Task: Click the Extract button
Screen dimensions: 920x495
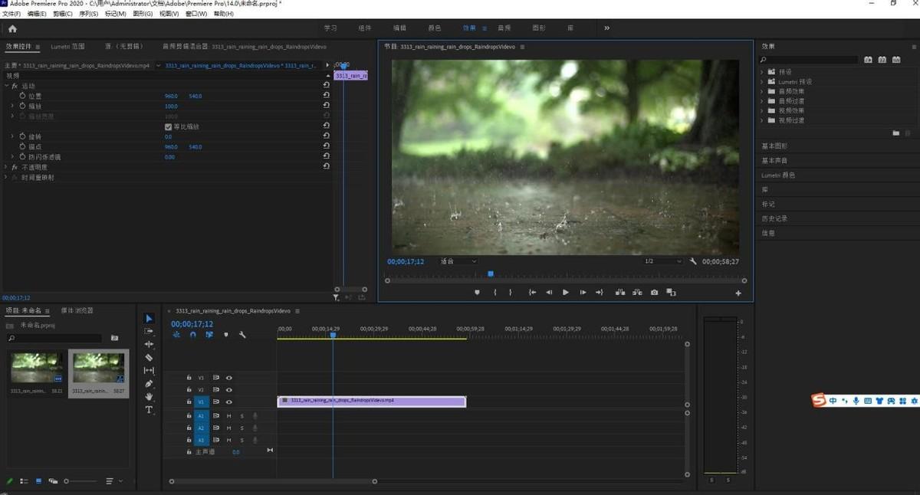Action: [x=637, y=292]
